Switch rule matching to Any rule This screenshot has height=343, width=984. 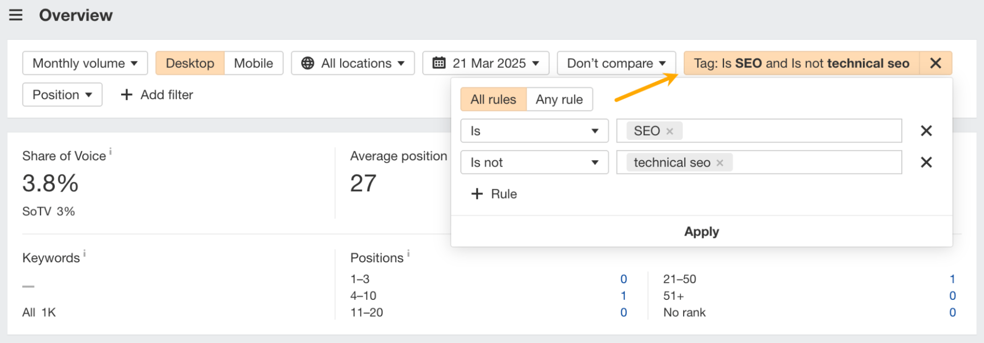click(x=559, y=99)
